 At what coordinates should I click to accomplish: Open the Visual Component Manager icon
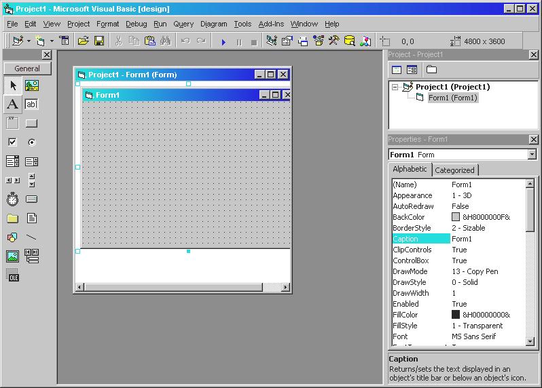tap(365, 41)
